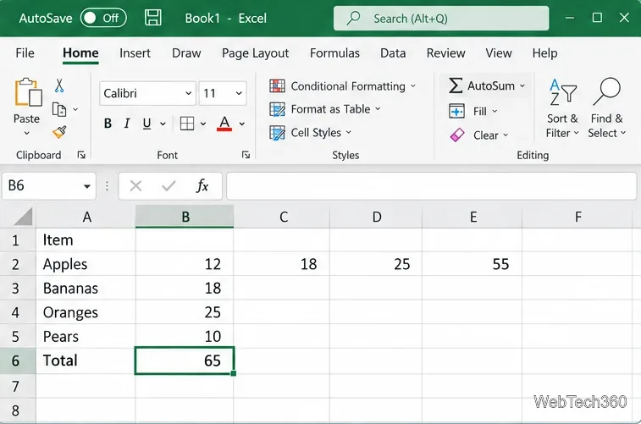Open the Font dialog launcher
This screenshot has width=641, height=424.
(x=246, y=155)
